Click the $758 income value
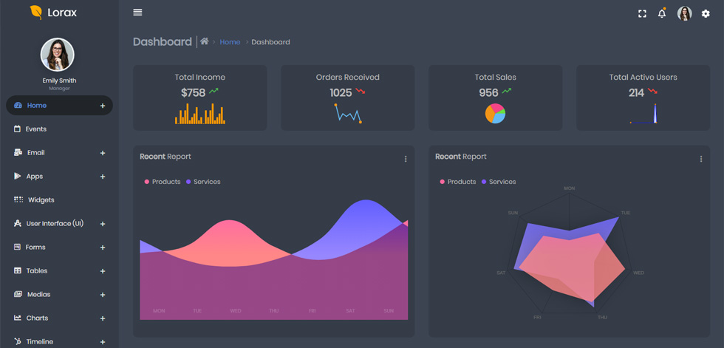Screen dimensions: 724x348 (193, 93)
